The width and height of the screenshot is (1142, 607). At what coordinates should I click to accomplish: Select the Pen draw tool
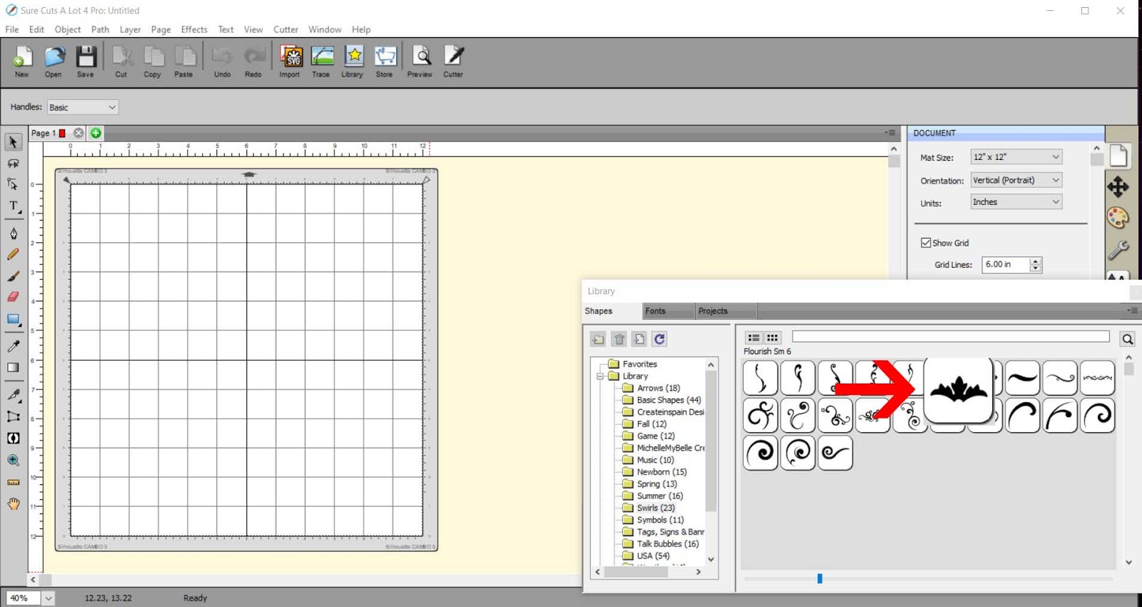(x=13, y=234)
